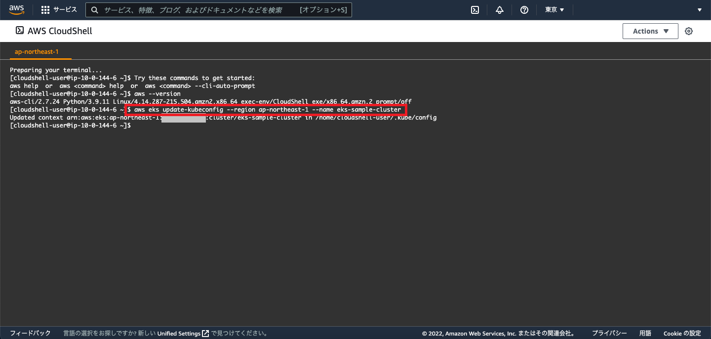Open the Actions dropdown button
Image resolution: width=711 pixels, height=339 pixels.
click(x=650, y=31)
